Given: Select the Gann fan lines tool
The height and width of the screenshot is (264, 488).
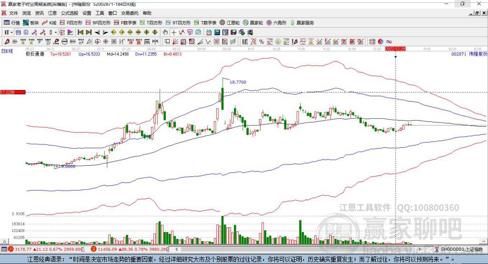Looking at the screenshot, I should point(175,41).
